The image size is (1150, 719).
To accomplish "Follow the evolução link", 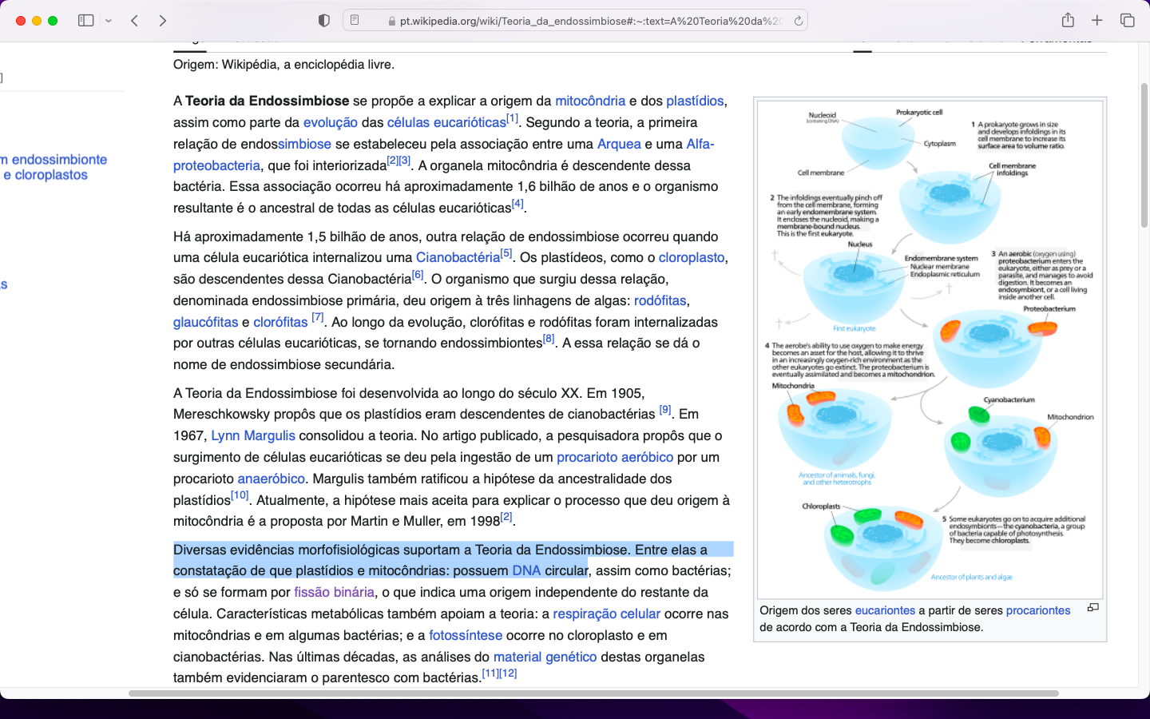I will coord(331,122).
